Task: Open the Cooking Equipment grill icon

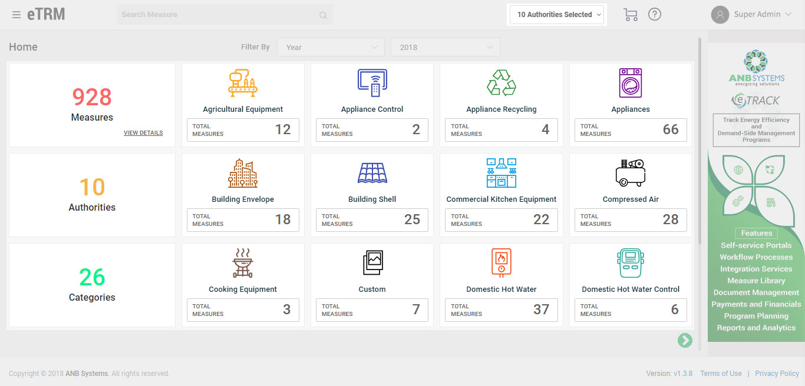Action: [242, 262]
